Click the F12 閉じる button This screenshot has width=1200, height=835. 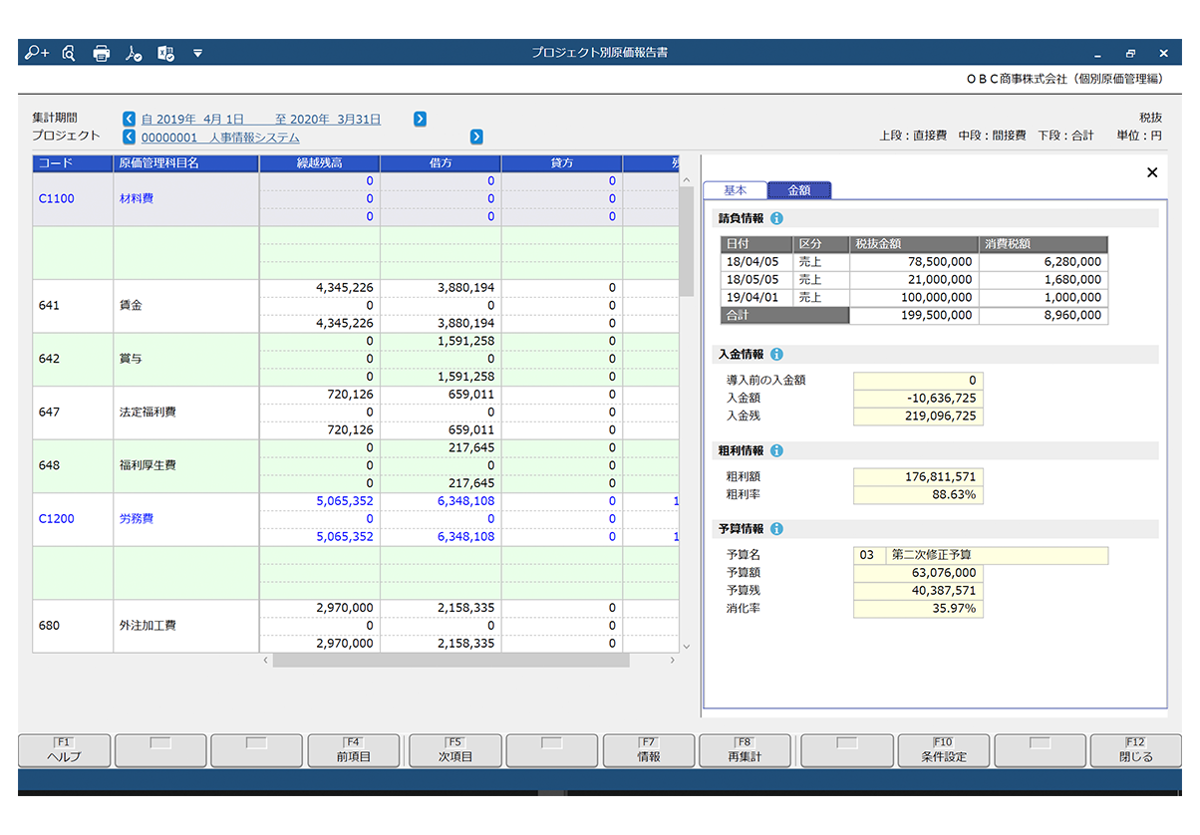(1135, 750)
